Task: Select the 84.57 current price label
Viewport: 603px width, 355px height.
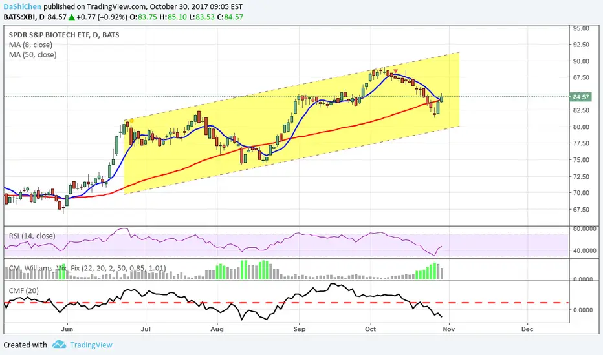Action: tap(581, 97)
